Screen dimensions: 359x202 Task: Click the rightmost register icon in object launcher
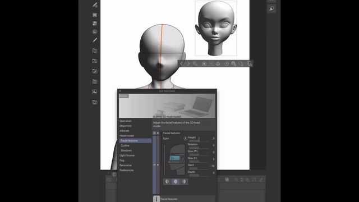click(x=249, y=63)
